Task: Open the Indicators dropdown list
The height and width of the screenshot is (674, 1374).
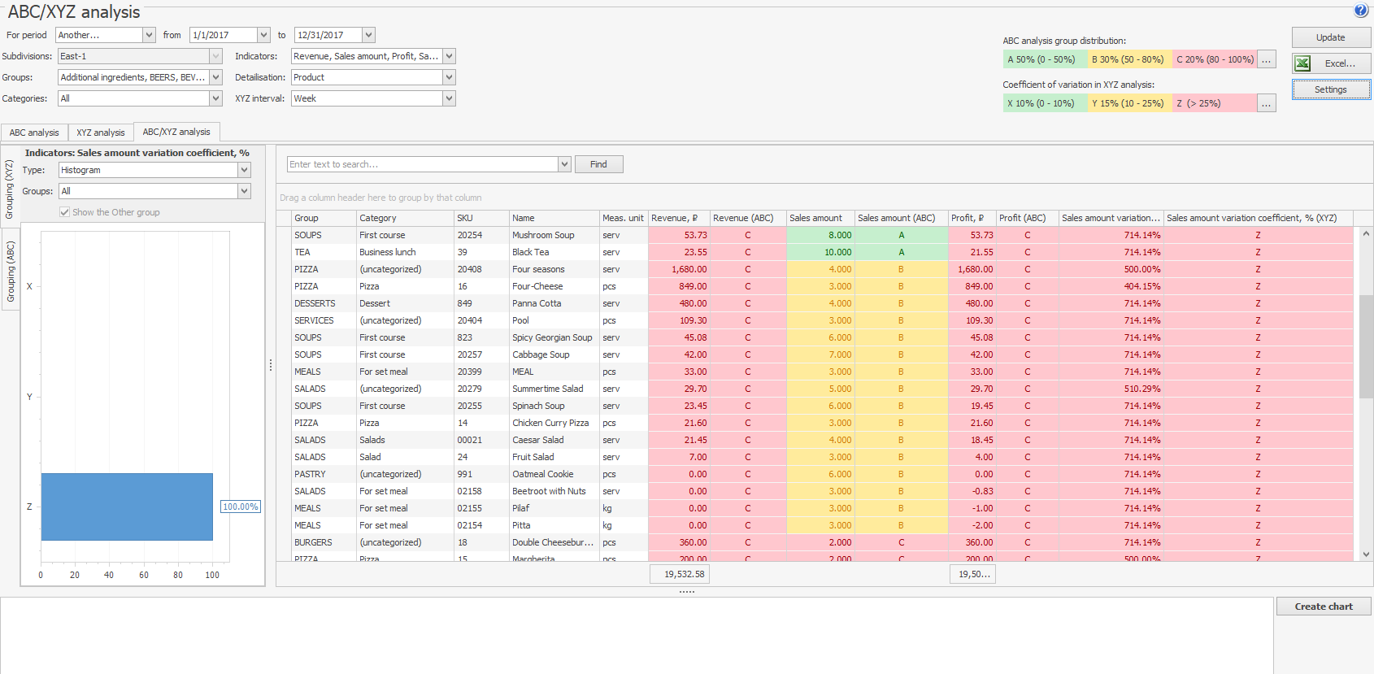Action: (449, 56)
